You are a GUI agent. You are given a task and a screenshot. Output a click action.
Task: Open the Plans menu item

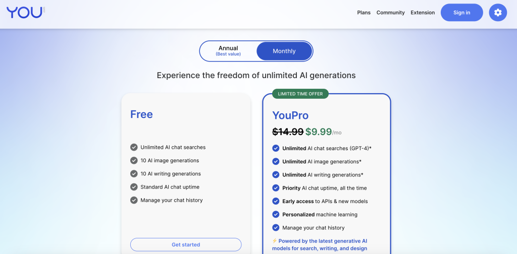click(x=364, y=13)
